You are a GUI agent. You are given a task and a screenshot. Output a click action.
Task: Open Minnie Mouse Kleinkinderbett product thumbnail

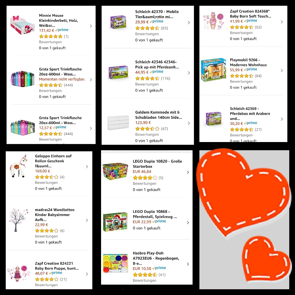point(22,25)
